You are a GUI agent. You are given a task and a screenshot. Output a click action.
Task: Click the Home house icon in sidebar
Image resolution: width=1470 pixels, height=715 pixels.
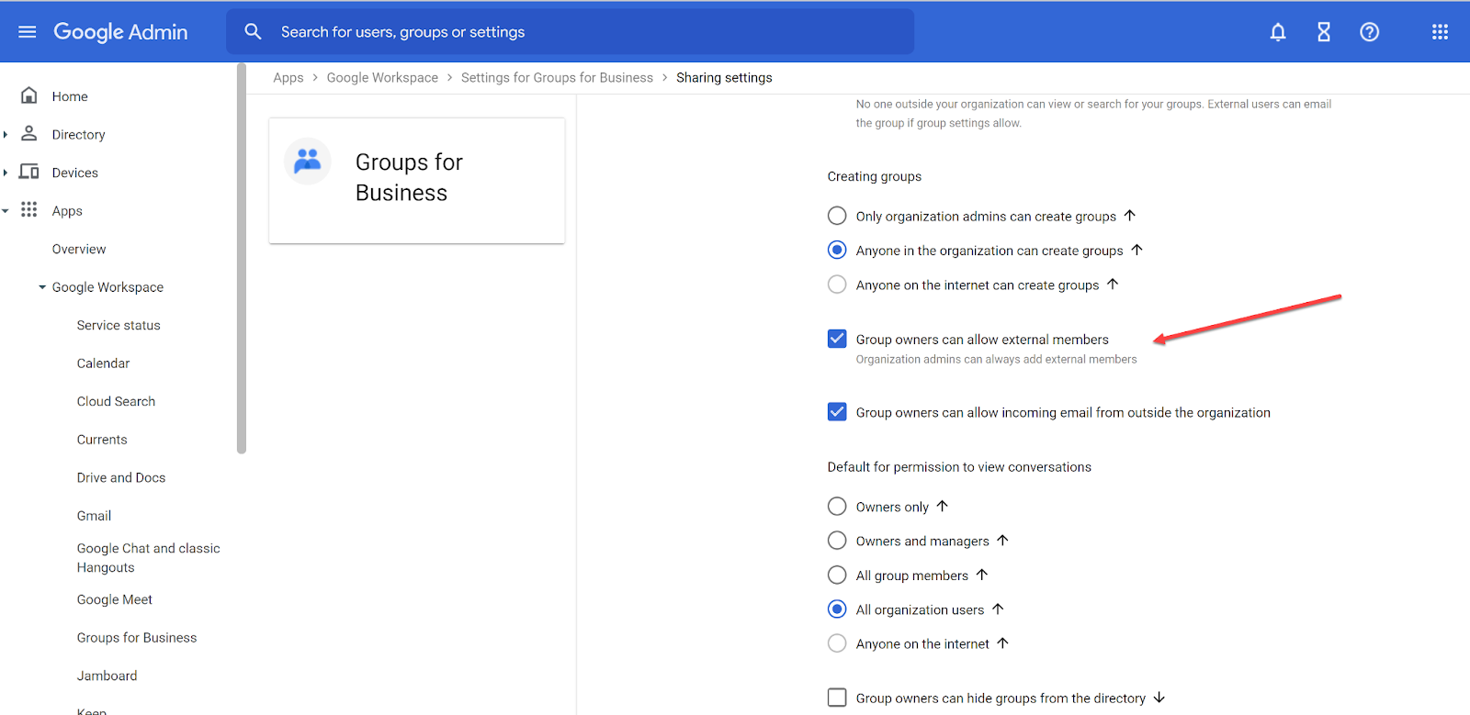point(29,95)
